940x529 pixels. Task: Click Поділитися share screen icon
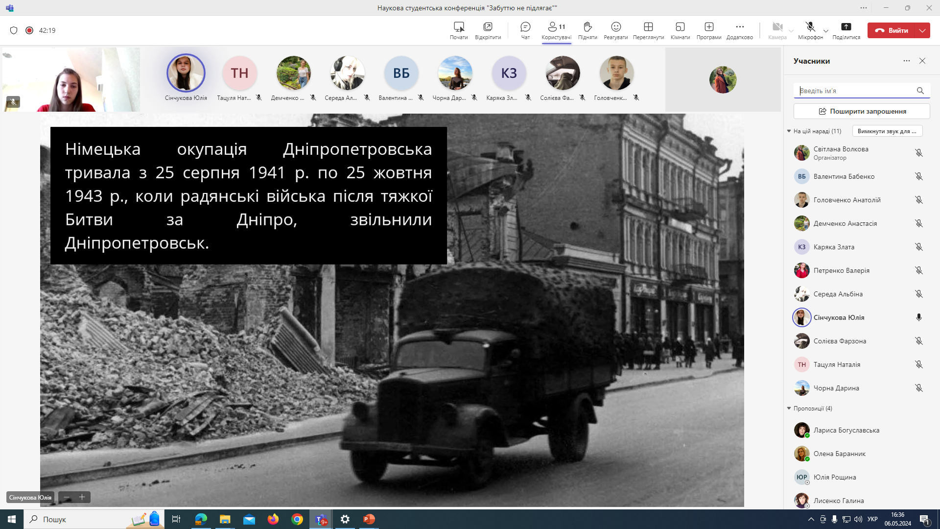coord(846,30)
